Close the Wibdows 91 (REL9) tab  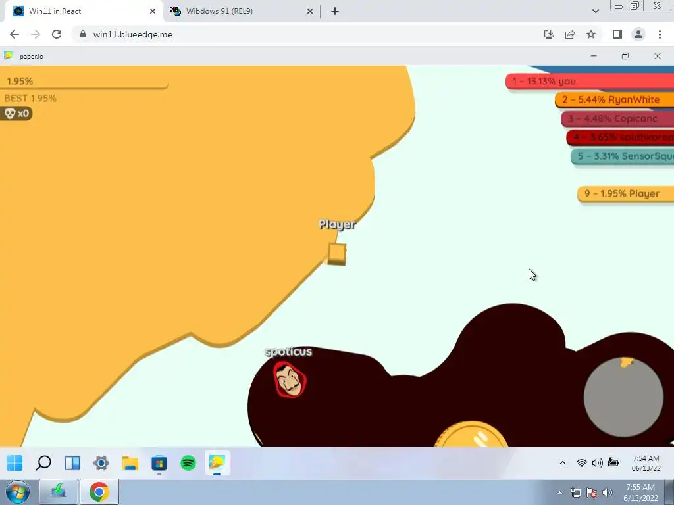pos(310,11)
